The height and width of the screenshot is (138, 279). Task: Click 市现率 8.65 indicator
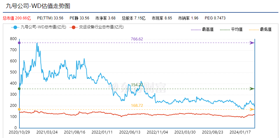click(162, 18)
